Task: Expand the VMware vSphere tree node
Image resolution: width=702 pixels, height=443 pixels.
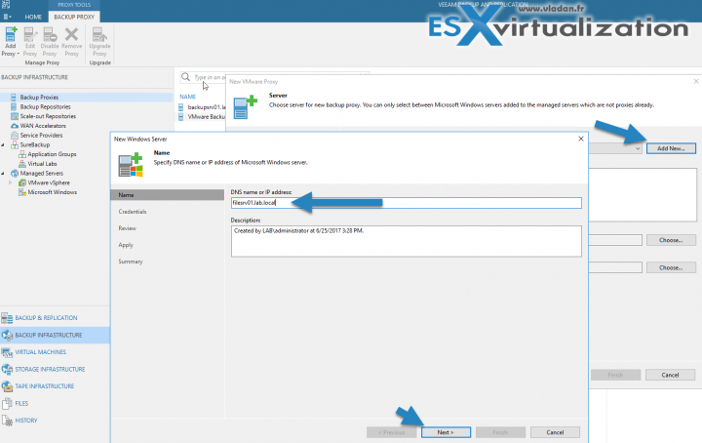Action: pyautogui.click(x=11, y=182)
